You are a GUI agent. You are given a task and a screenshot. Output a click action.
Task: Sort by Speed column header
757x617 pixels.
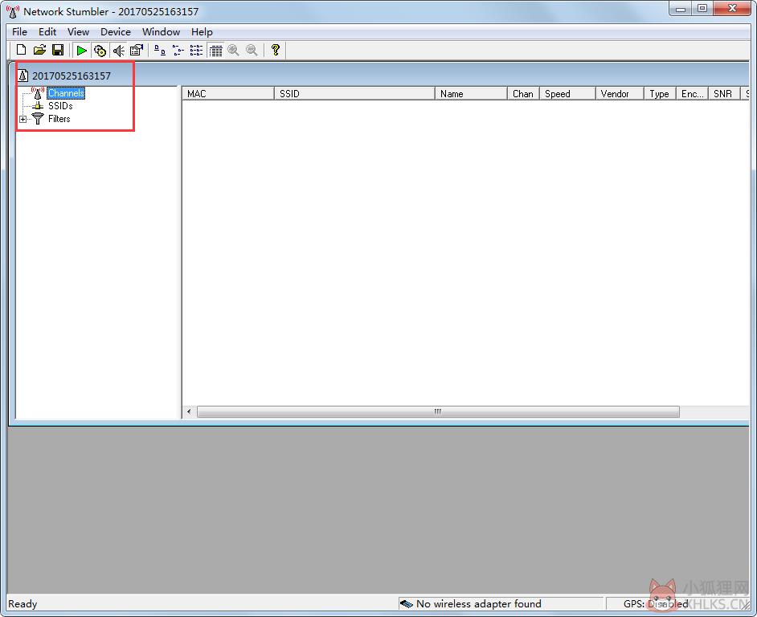tap(567, 94)
